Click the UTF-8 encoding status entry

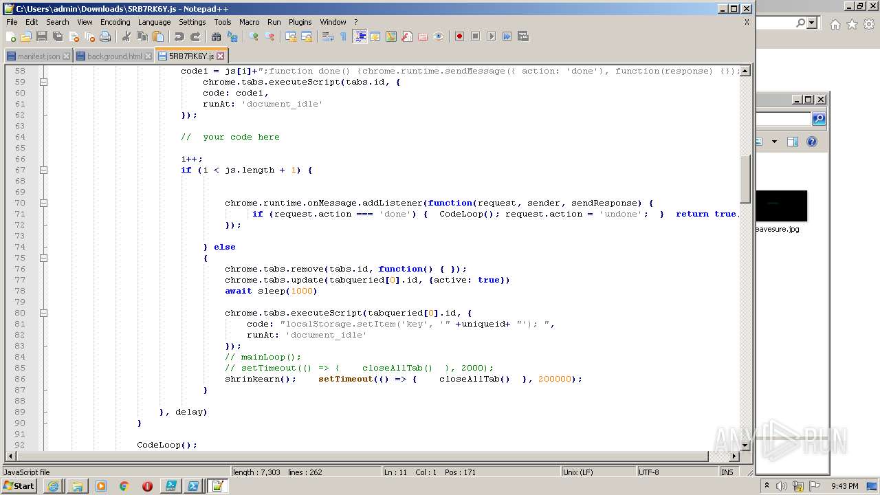[677, 472]
